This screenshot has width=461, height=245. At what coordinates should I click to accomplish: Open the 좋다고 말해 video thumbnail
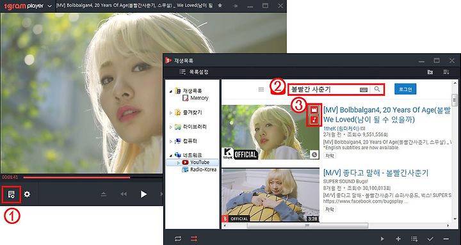[270, 195]
